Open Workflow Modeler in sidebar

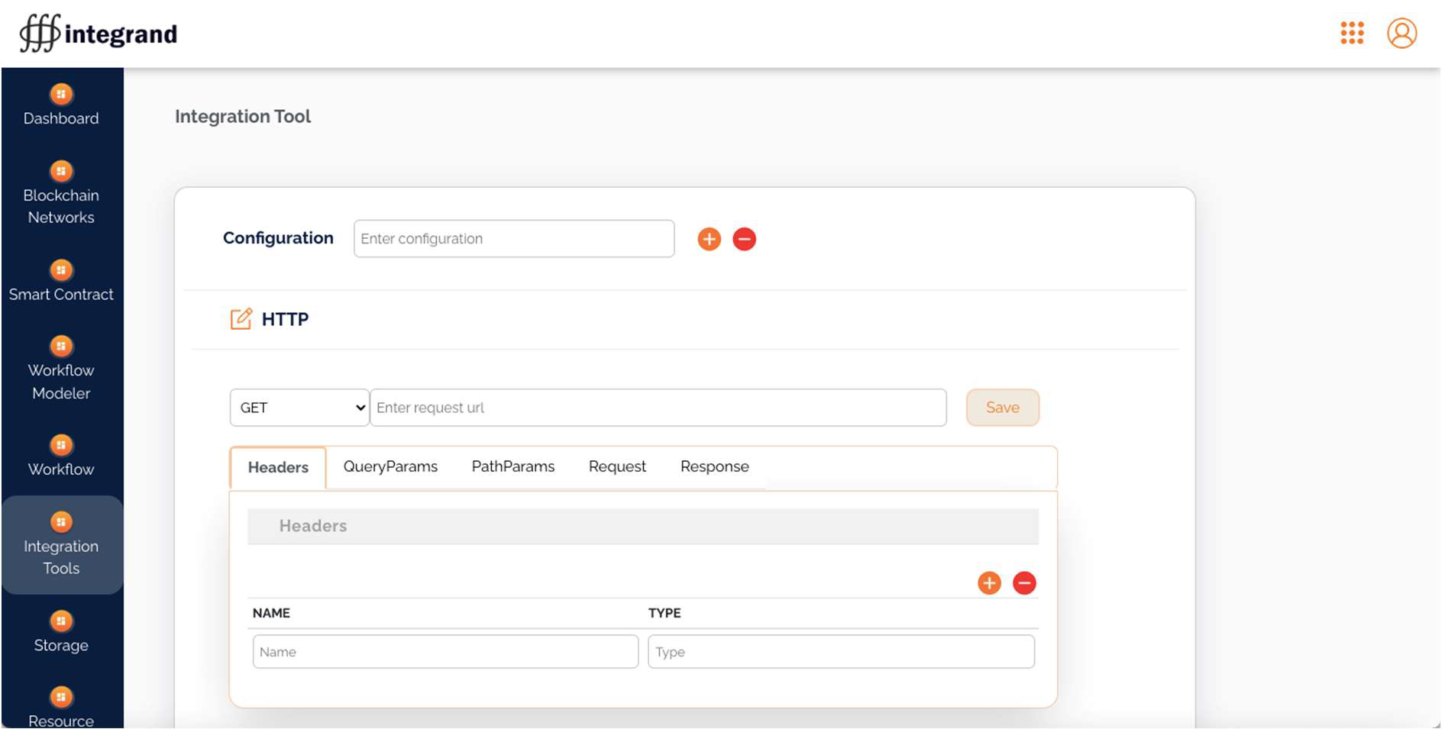click(x=61, y=370)
